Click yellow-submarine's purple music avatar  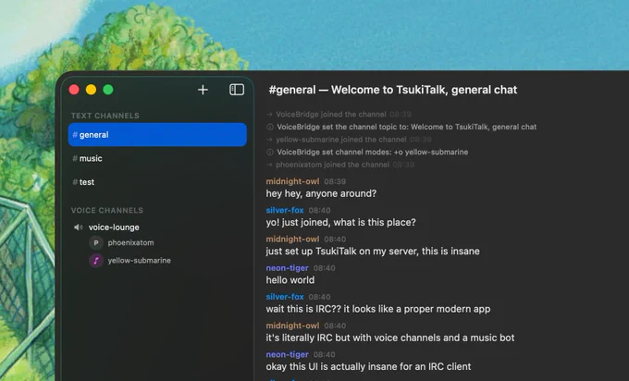[96, 261]
